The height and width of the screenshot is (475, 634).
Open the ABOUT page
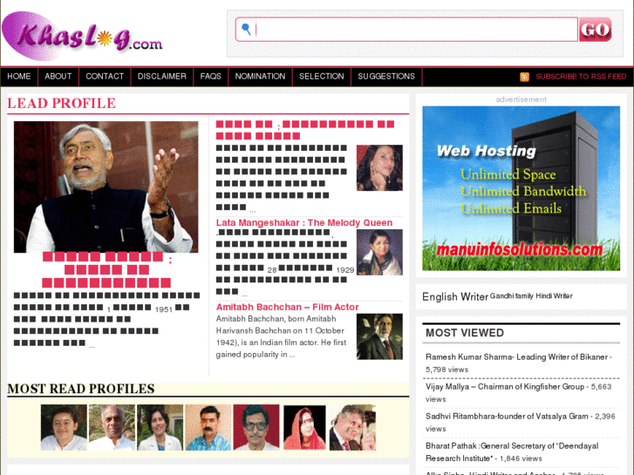[x=58, y=77]
